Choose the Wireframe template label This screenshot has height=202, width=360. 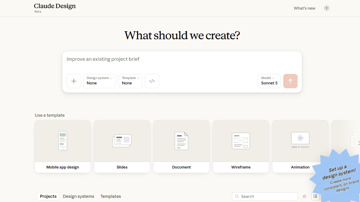pos(241,167)
